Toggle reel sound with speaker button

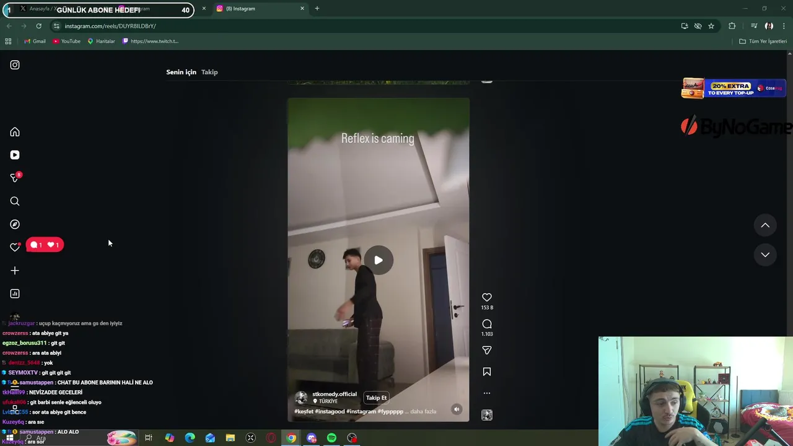click(x=457, y=409)
